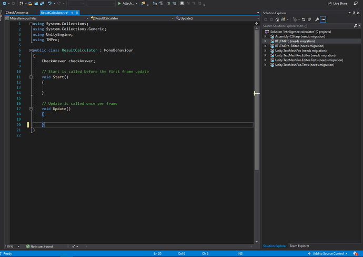Switch to the Team Explorer tab

(299, 246)
